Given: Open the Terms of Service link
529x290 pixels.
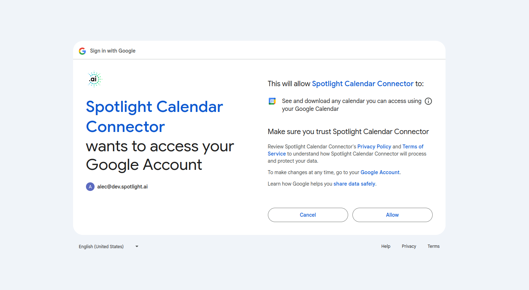Looking at the screenshot, I should [x=346, y=150].
